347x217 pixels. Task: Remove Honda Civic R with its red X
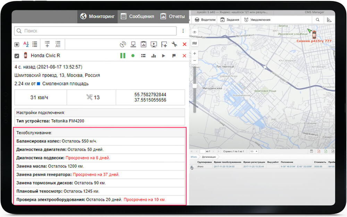click(x=184, y=56)
